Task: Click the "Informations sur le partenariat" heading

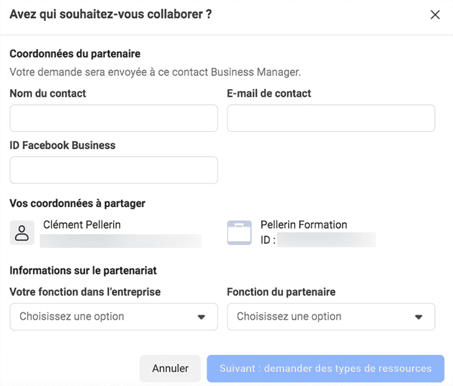Action: click(83, 270)
